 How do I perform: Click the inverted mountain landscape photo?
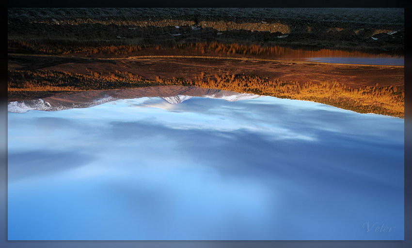206,124
